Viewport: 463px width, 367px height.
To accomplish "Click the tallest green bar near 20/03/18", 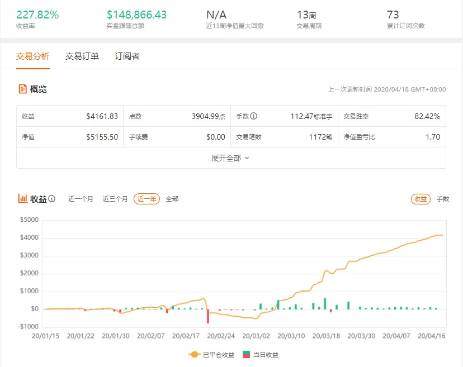I will [325, 303].
